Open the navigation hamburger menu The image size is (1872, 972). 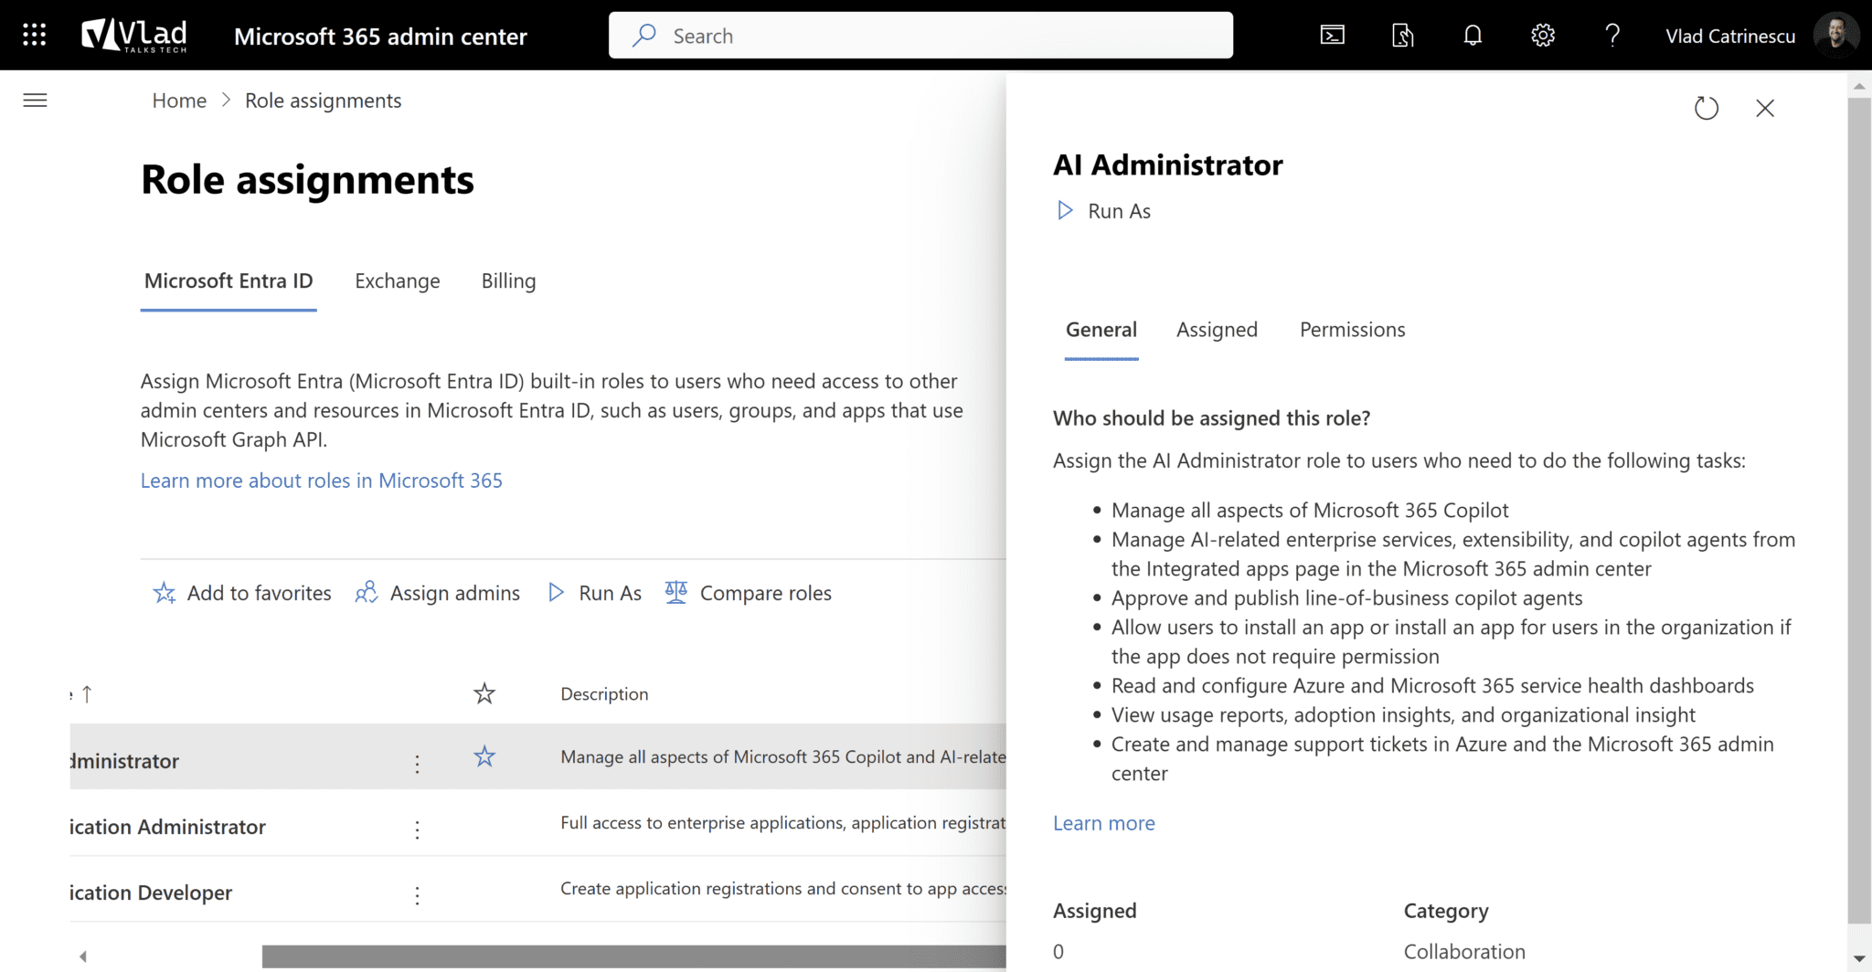(35, 100)
